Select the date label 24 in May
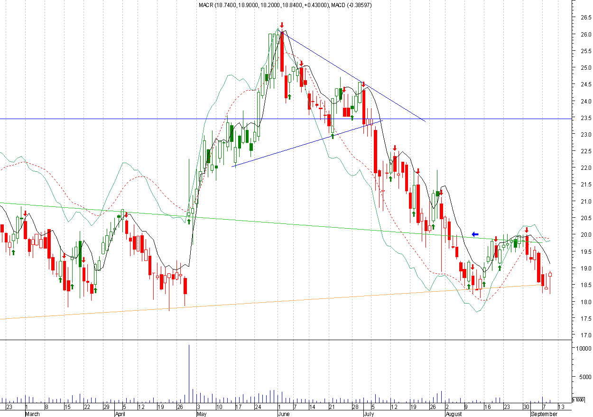593x417 pixels. pos(258,407)
